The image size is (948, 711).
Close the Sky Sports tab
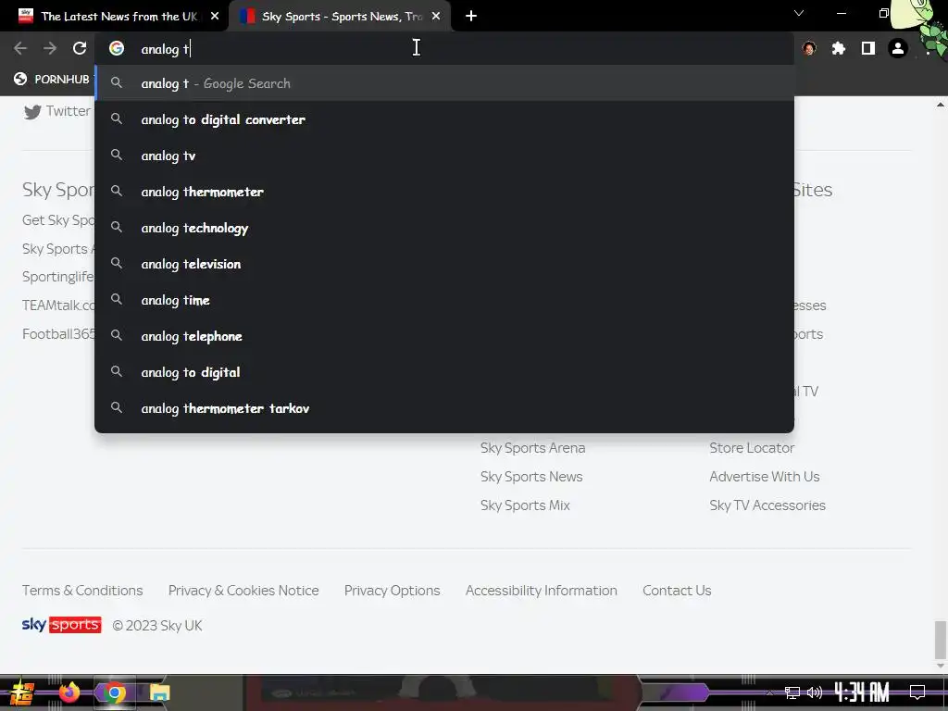coord(436,17)
